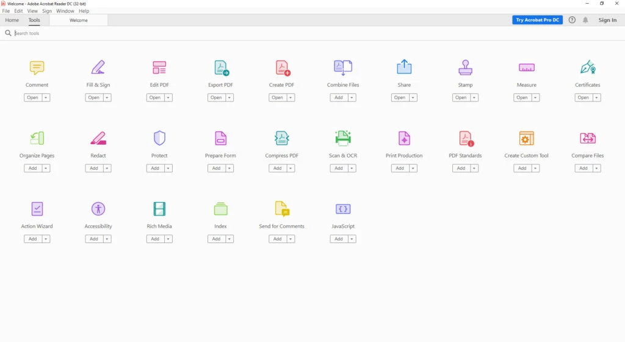Image resolution: width=625 pixels, height=342 pixels.
Task: Select the Scan & OCR icon
Action: pyautogui.click(x=343, y=138)
